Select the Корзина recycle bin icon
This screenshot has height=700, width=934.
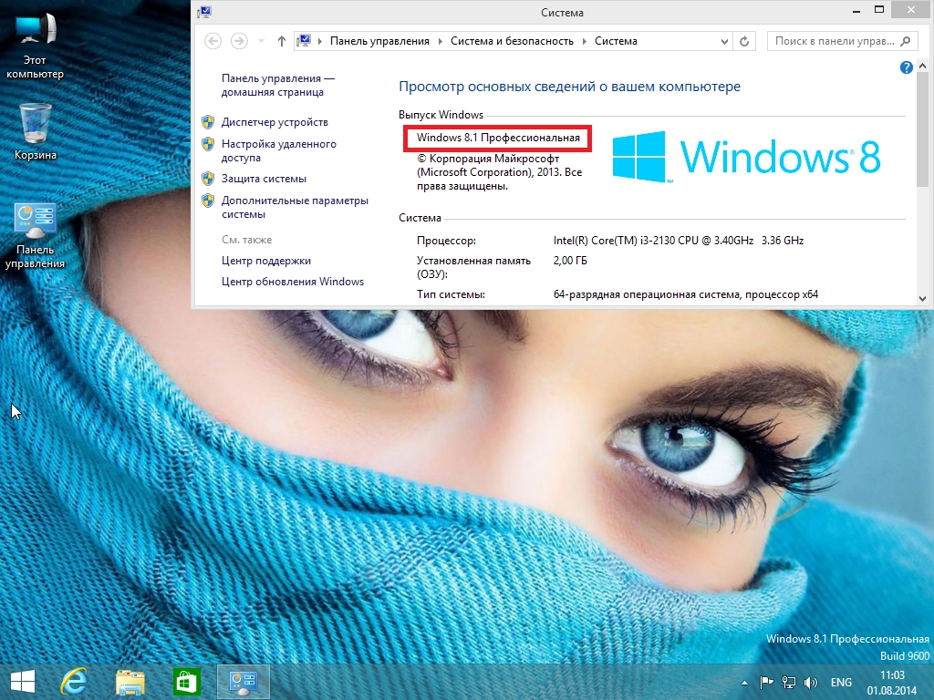(x=36, y=132)
